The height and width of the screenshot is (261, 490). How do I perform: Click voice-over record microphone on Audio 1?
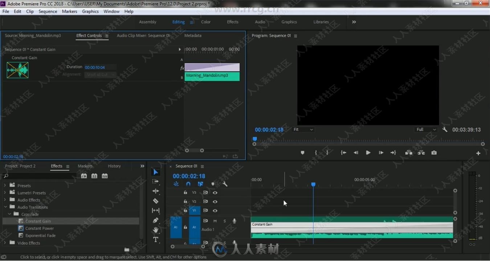point(234,221)
